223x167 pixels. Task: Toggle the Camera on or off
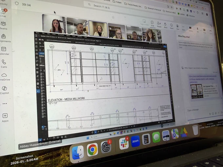(x=191, y=29)
